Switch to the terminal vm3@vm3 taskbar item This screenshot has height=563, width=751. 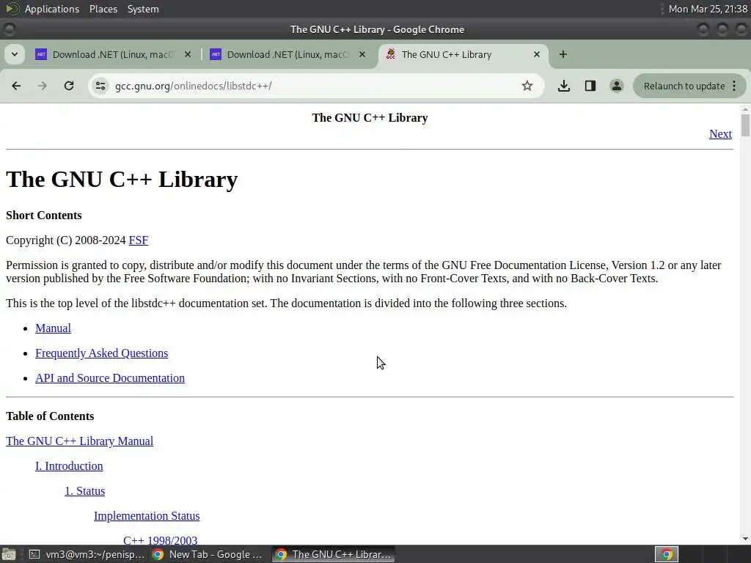click(87, 554)
